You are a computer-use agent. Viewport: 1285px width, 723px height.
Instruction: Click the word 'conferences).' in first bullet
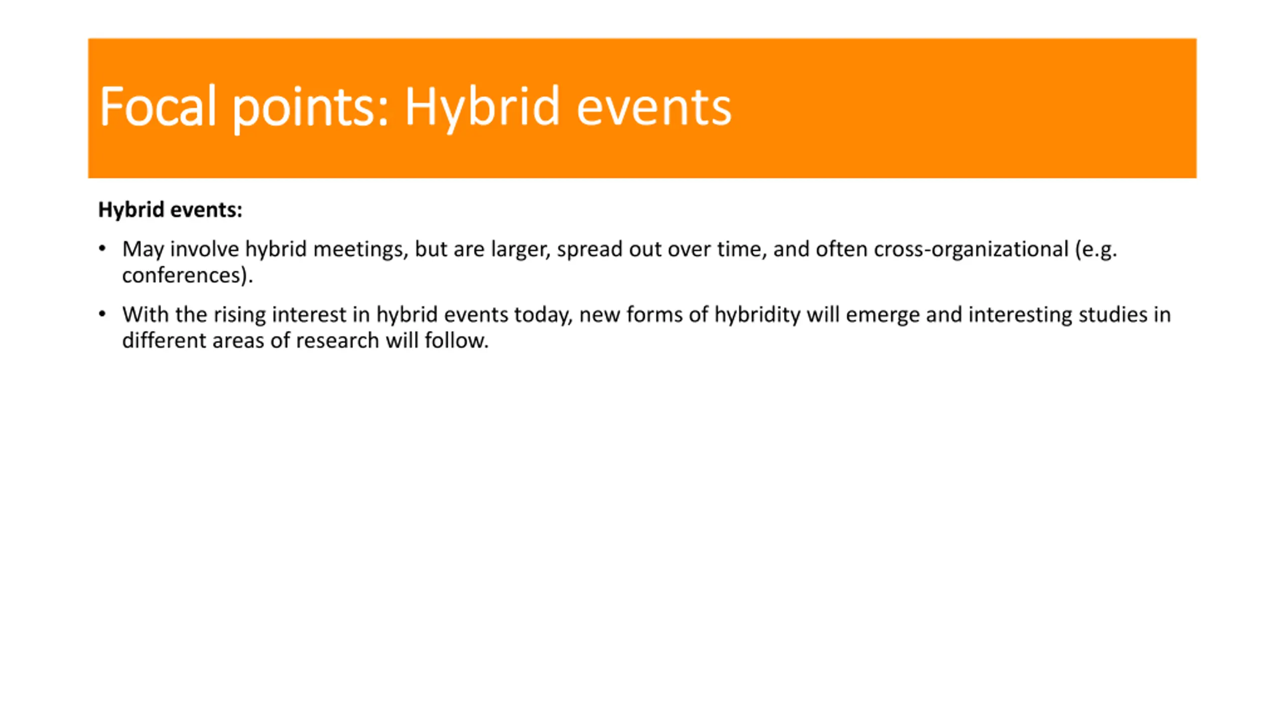(x=187, y=276)
